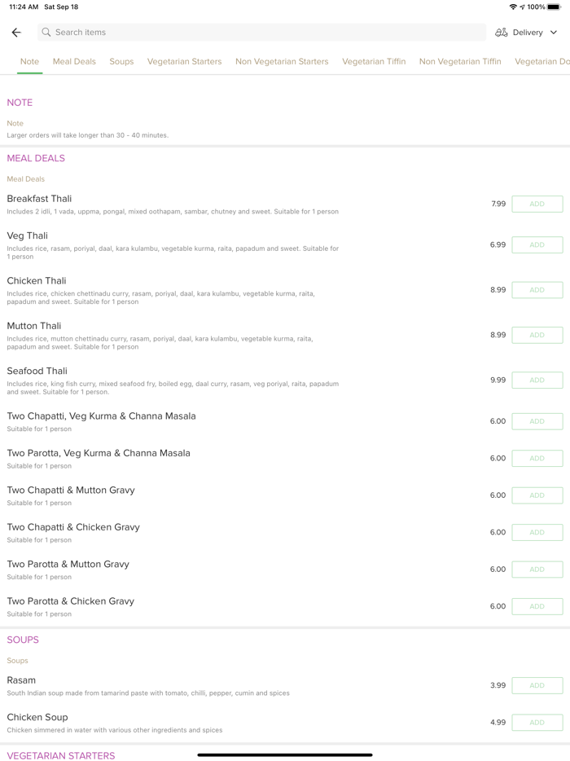The image size is (570, 761).
Task: Go to Vegetarian Starters tab
Action: (x=184, y=62)
